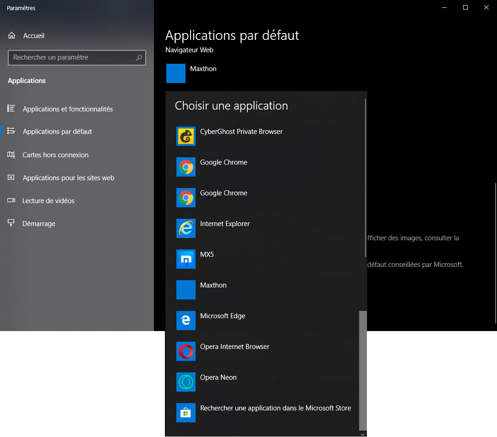The image size is (497, 437).
Task: Click the Opera Neon icon
Action: [x=186, y=382]
